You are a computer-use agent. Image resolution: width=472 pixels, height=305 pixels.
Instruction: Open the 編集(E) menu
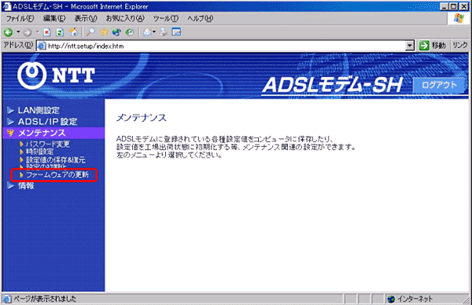[x=54, y=18]
